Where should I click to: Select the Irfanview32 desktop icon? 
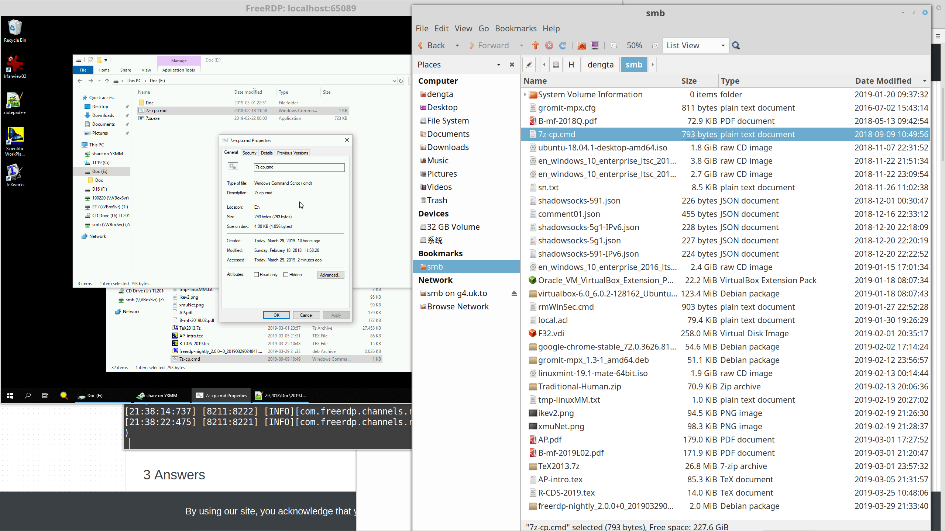[x=15, y=66]
